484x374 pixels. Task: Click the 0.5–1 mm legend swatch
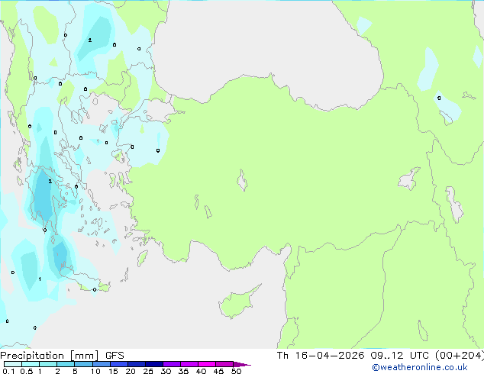click(x=31, y=364)
